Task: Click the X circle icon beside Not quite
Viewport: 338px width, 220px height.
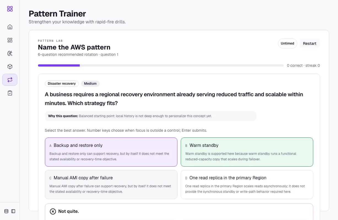Action: click(53, 211)
